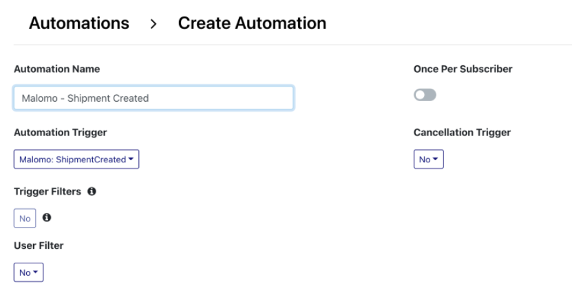Click caret arrow in Malomo: ShipmentCreated selector
Screen dimensions: 572x306
pos(131,159)
